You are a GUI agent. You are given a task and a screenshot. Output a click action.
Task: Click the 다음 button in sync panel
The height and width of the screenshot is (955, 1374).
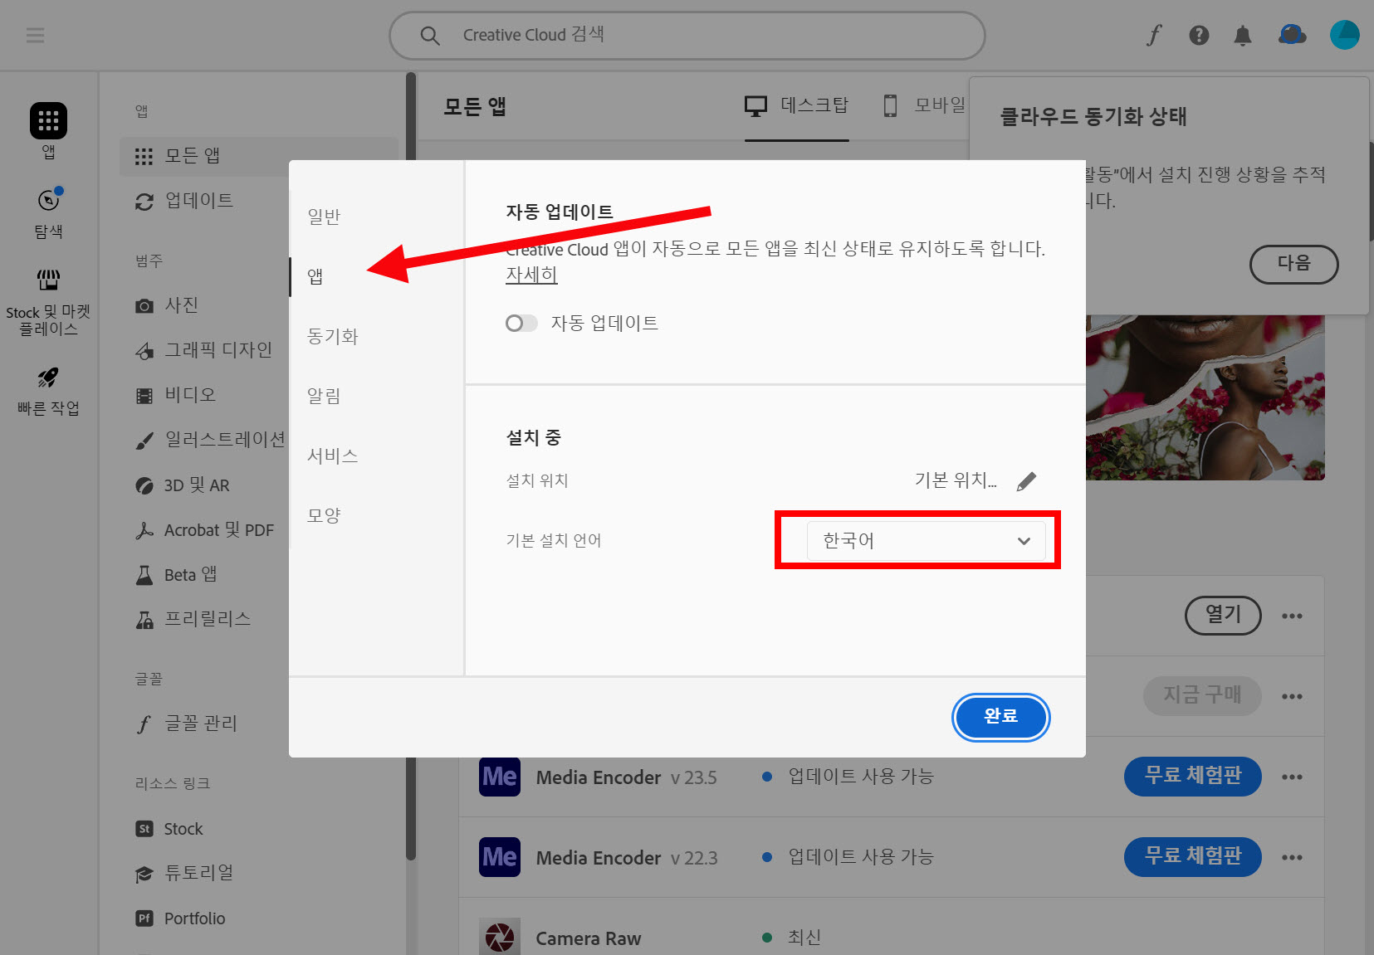coord(1293,264)
